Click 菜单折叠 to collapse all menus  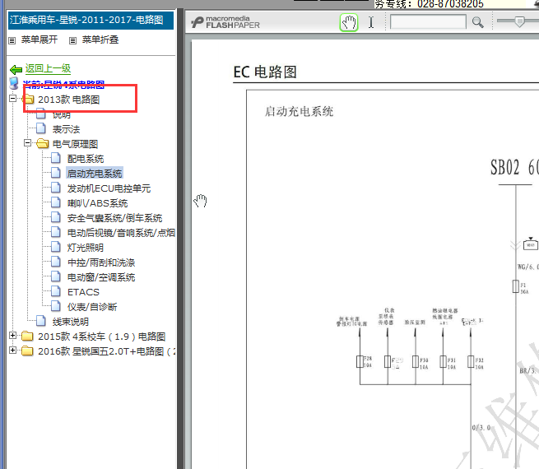click(x=100, y=39)
